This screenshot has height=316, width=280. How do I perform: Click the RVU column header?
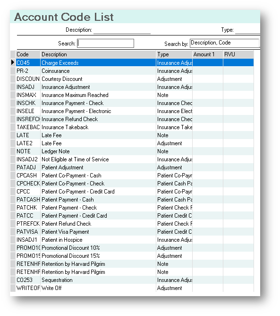238,54
